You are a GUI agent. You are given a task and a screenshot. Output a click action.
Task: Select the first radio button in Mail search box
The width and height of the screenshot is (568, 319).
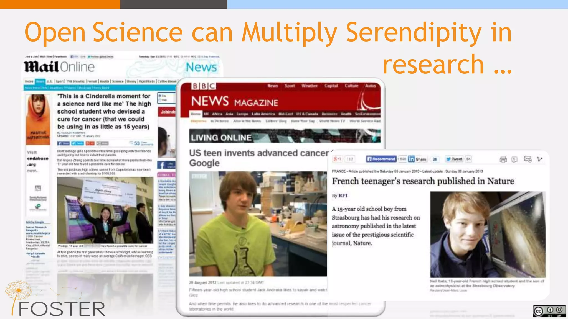click(x=160, y=96)
